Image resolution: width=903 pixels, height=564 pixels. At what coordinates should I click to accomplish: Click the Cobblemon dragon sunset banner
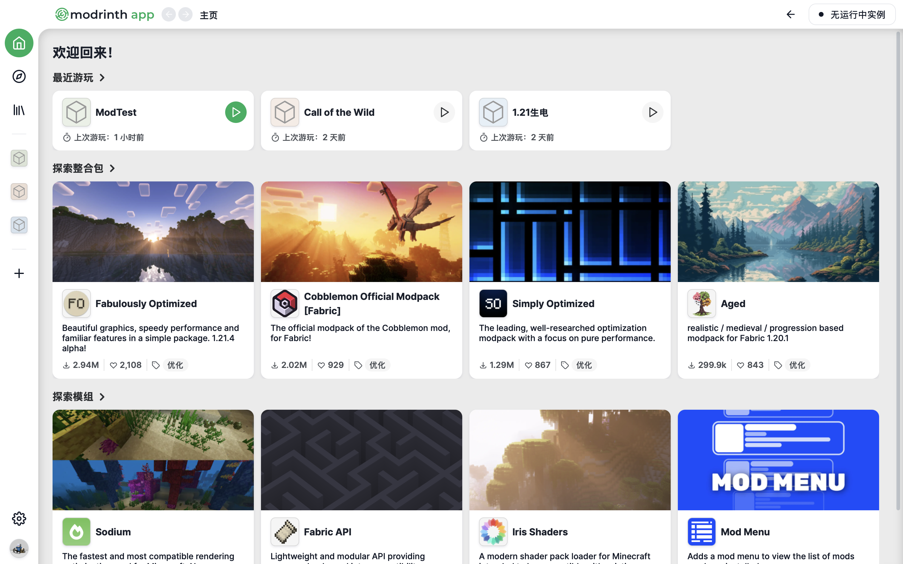362,232
